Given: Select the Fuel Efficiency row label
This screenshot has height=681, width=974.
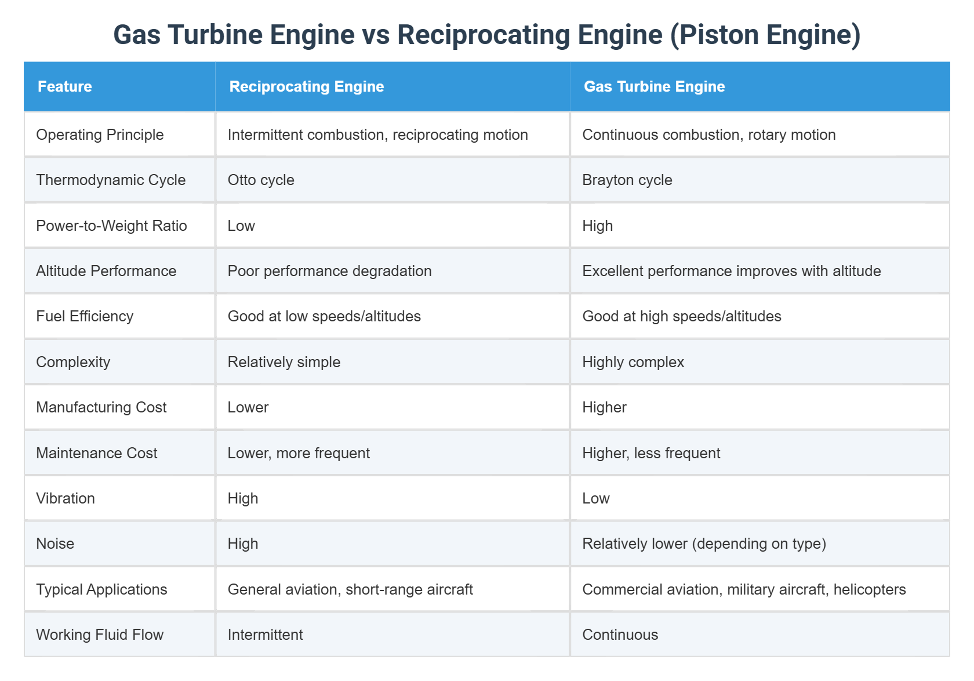Looking at the screenshot, I should coord(85,316).
